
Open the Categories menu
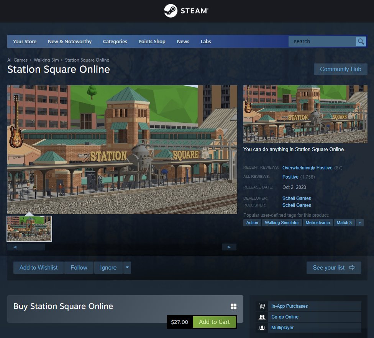click(x=115, y=41)
